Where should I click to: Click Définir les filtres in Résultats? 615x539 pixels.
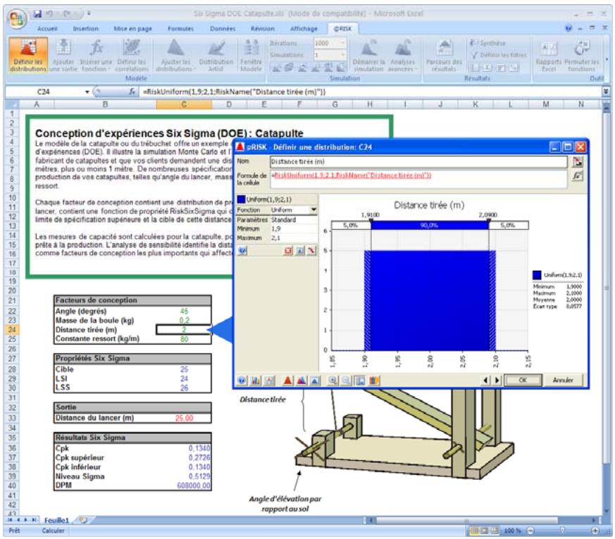click(x=499, y=55)
